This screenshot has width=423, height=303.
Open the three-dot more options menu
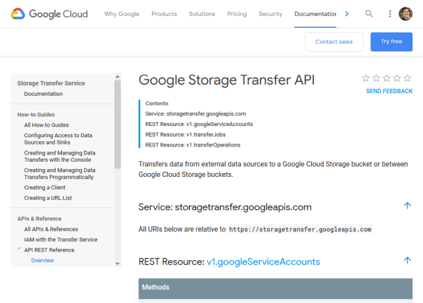(390, 14)
